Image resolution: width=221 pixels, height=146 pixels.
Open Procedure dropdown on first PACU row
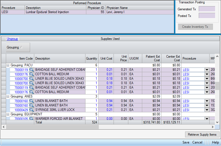click(x=207, y=70)
